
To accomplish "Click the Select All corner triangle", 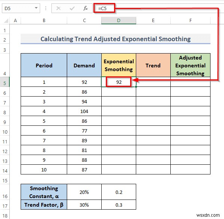I will click(6, 21).
